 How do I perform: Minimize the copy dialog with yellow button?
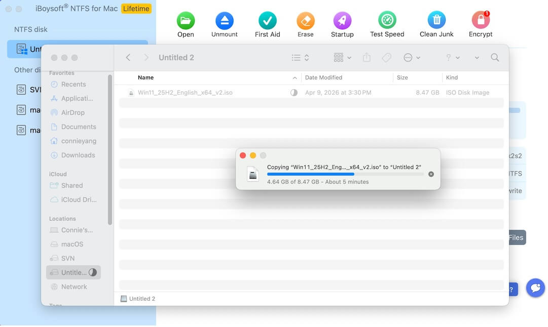pyautogui.click(x=253, y=155)
